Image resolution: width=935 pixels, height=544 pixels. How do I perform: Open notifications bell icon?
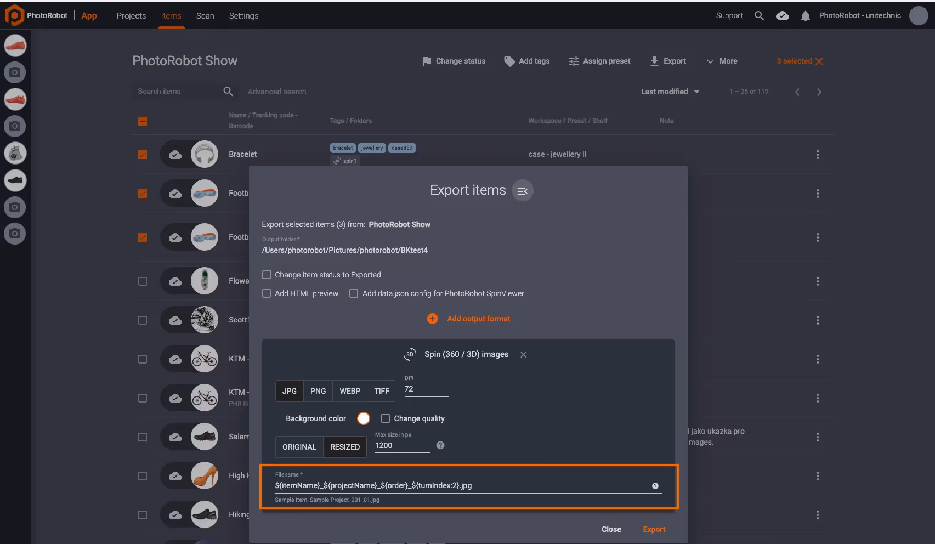(x=805, y=16)
